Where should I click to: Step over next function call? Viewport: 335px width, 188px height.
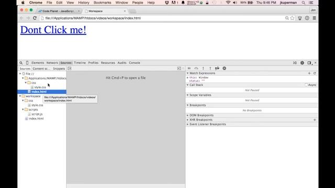point(196,68)
